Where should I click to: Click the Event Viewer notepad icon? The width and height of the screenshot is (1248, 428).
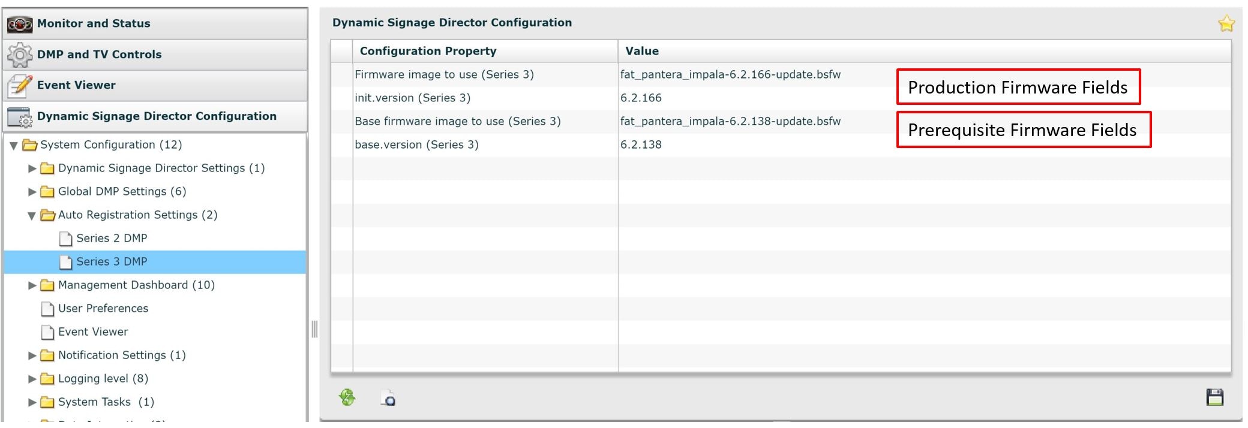[x=20, y=86]
